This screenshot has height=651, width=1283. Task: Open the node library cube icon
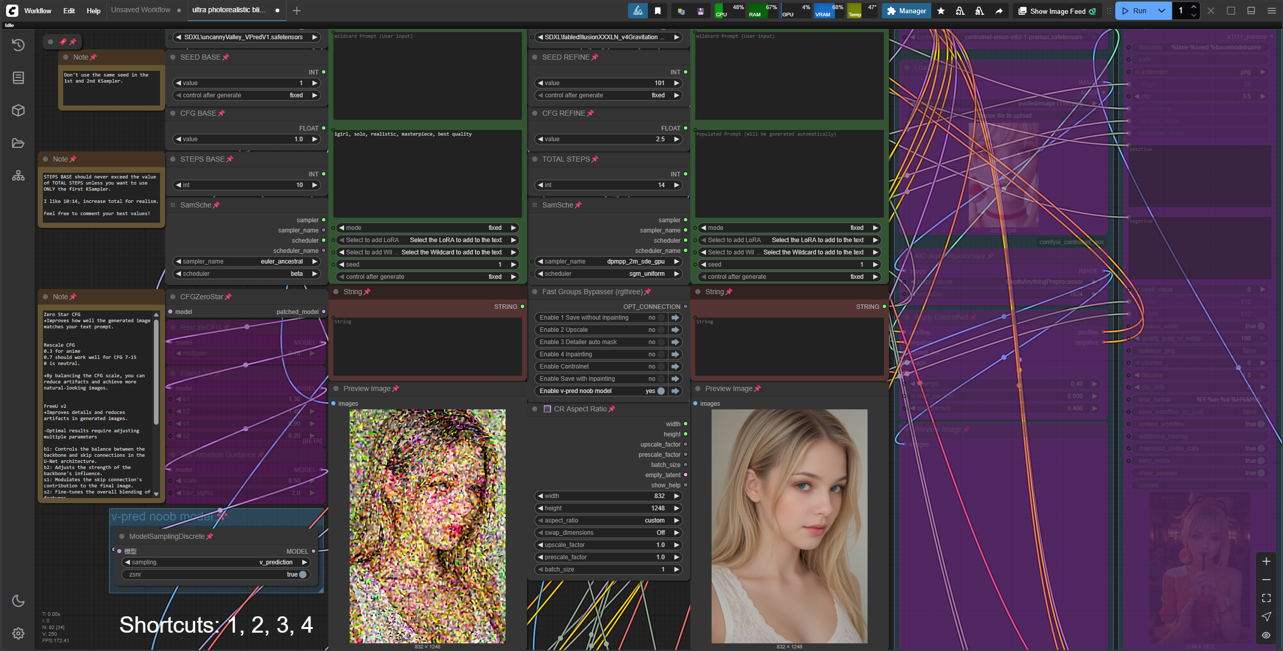tap(18, 111)
